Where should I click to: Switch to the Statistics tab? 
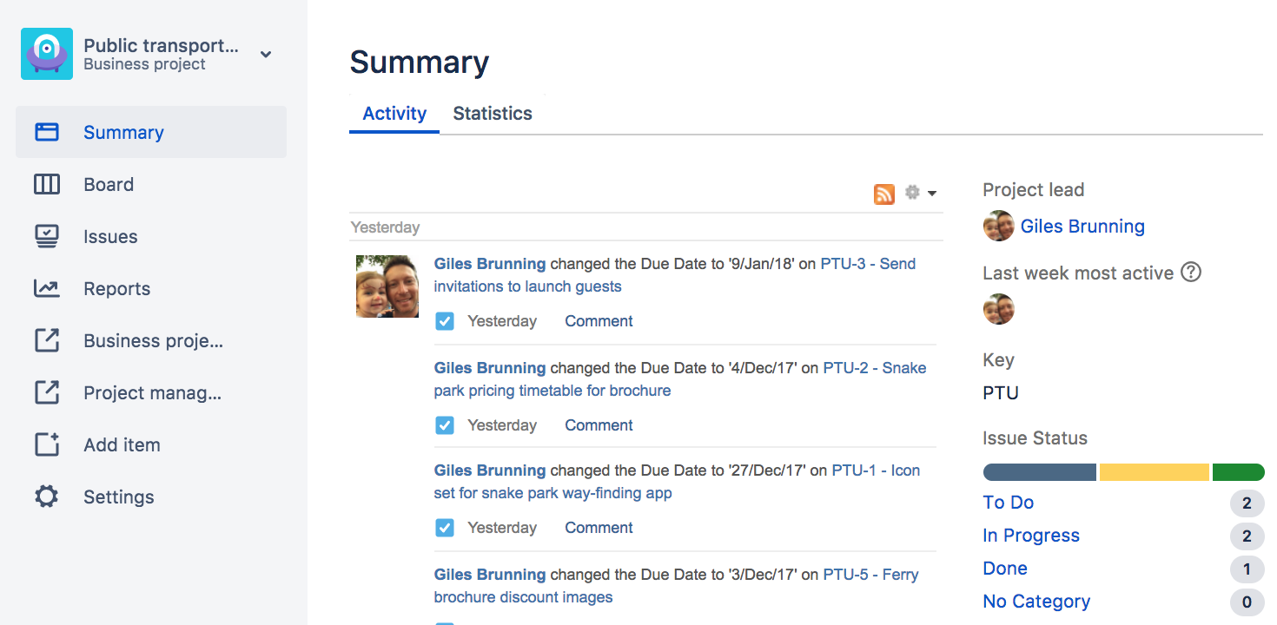pos(493,114)
